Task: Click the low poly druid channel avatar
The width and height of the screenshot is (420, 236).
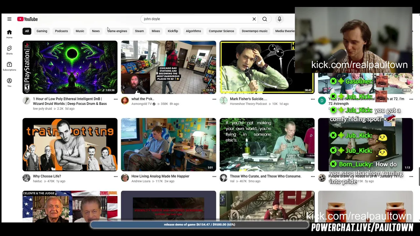Action: pos(26,101)
